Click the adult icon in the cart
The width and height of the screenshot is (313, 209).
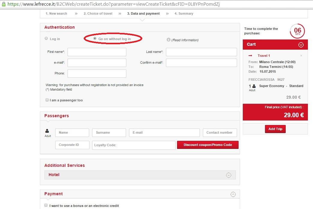[x=254, y=86]
